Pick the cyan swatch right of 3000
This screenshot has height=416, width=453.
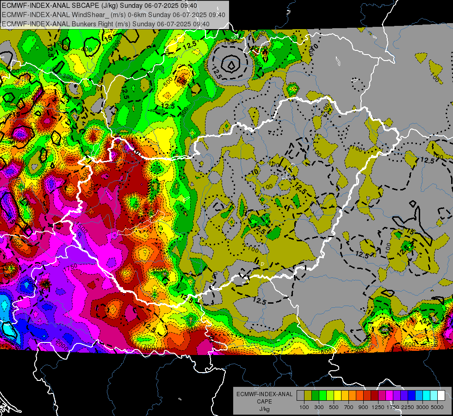coord(427,395)
